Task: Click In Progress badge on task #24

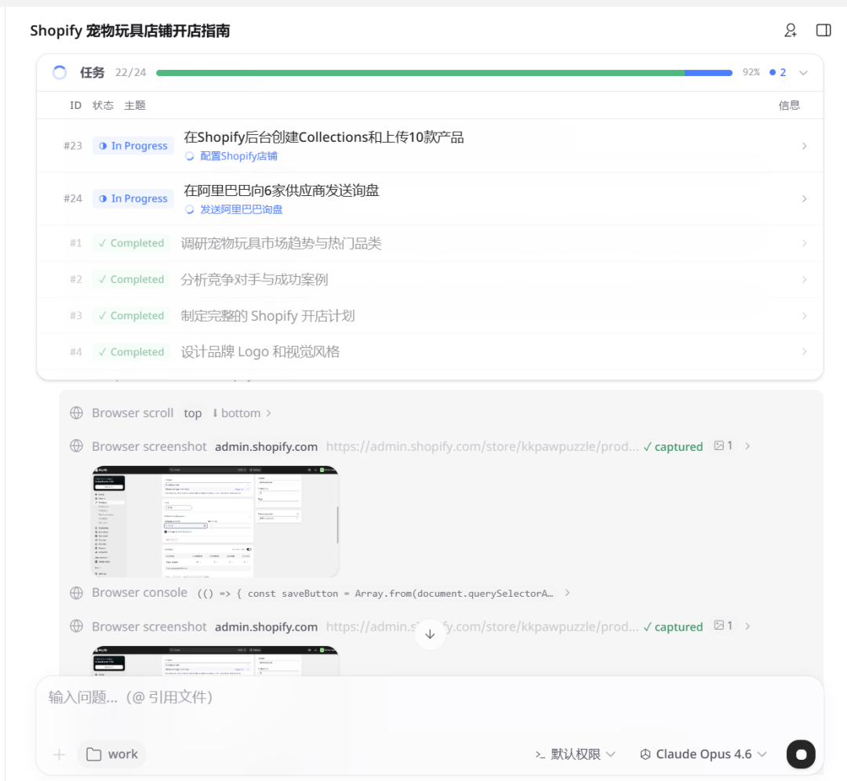Action: click(133, 198)
